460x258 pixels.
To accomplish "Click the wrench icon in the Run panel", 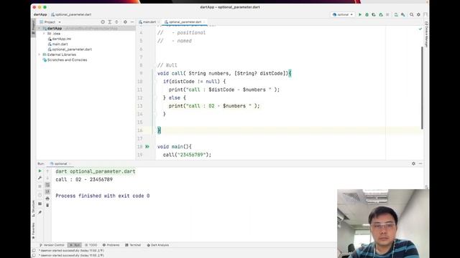I will click(x=40, y=178).
